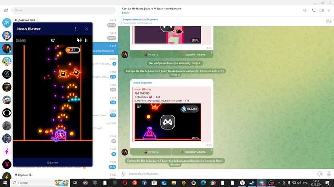334x187 pixels.
Task: Show the pinned messages list icon
Action: pos(329,21)
